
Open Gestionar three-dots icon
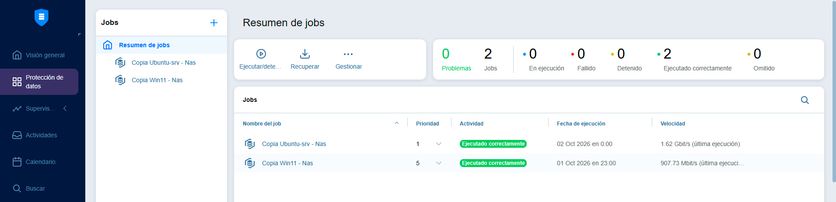pyautogui.click(x=348, y=54)
